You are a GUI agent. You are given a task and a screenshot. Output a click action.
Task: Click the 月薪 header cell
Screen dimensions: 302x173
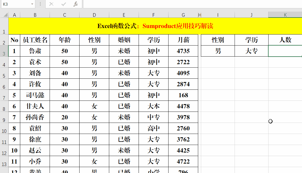point(183,40)
